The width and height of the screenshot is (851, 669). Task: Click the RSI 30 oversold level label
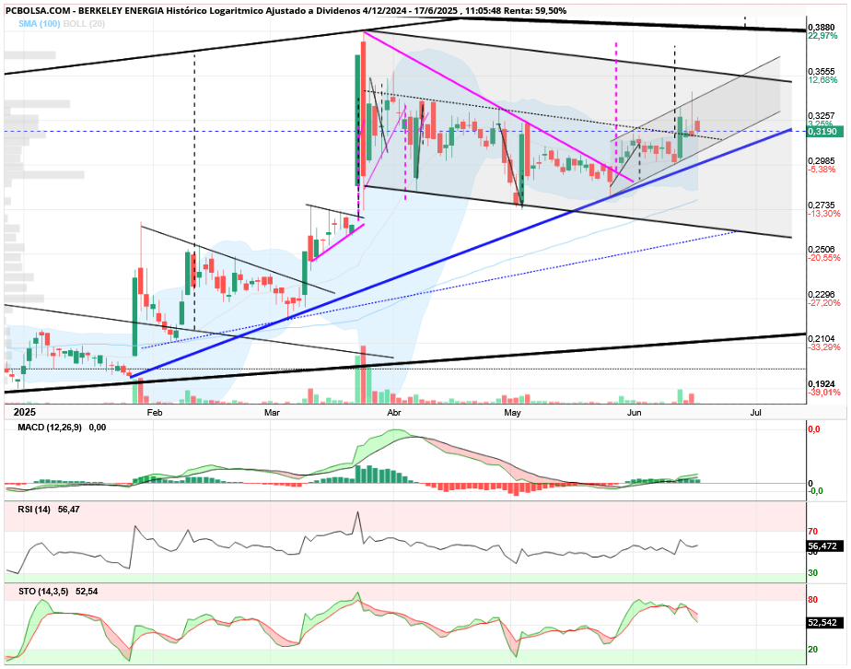click(x=813, y=573)
